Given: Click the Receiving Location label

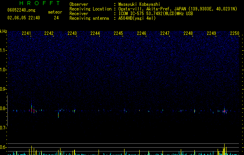Looking at the screenshot, I should pyautogui.click(x=90, y=9).
